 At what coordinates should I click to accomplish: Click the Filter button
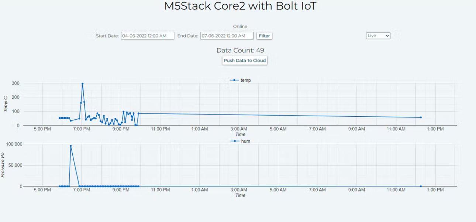pos(264,36)
